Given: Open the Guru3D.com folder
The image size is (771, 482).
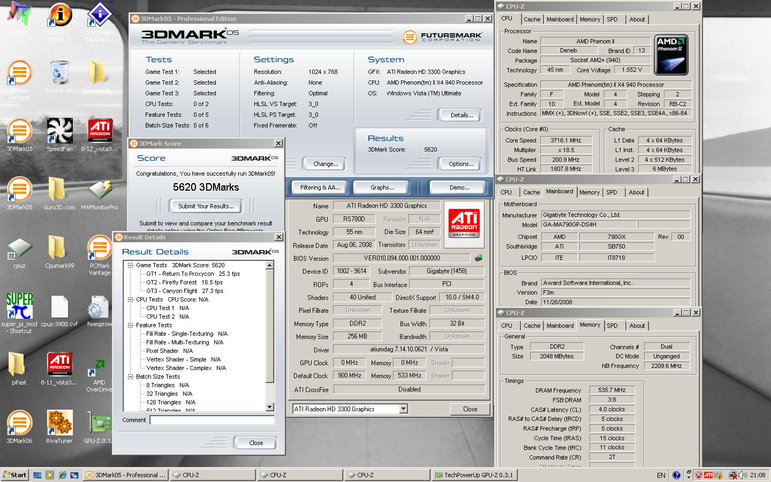Looking at the screenshot, I should tap(59, 193).
